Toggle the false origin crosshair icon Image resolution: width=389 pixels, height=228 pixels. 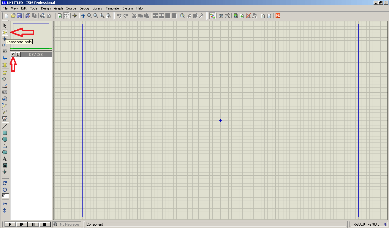click(75, 16)
